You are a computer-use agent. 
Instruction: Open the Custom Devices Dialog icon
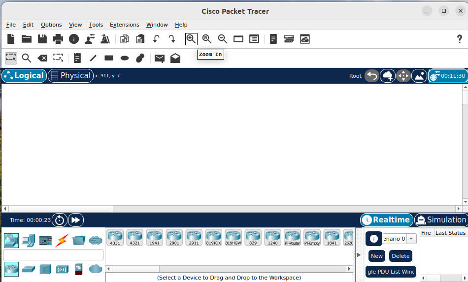click(254, 39)
